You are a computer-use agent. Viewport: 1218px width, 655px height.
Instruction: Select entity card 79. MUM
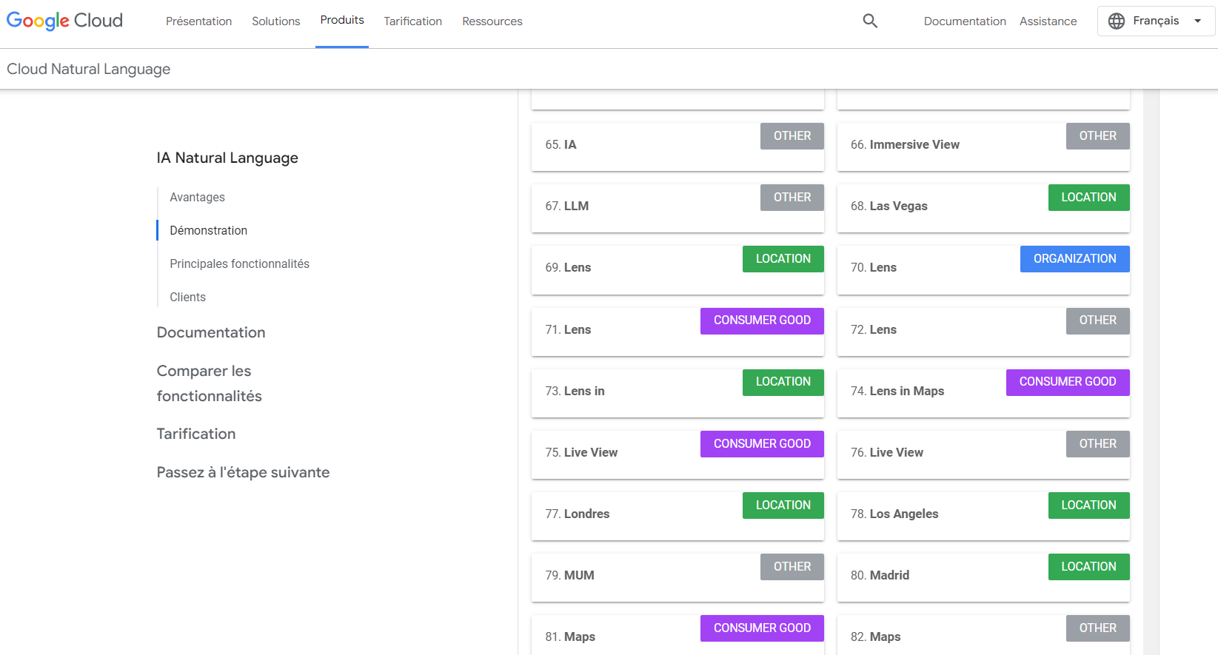(x=677, y=577)
